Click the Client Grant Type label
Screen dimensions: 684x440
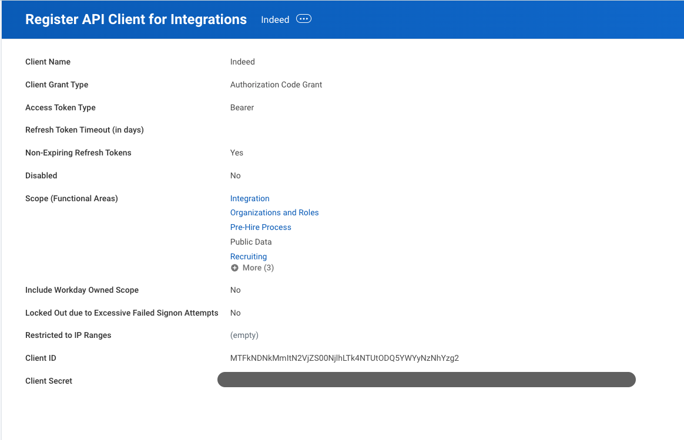(57, 84)
